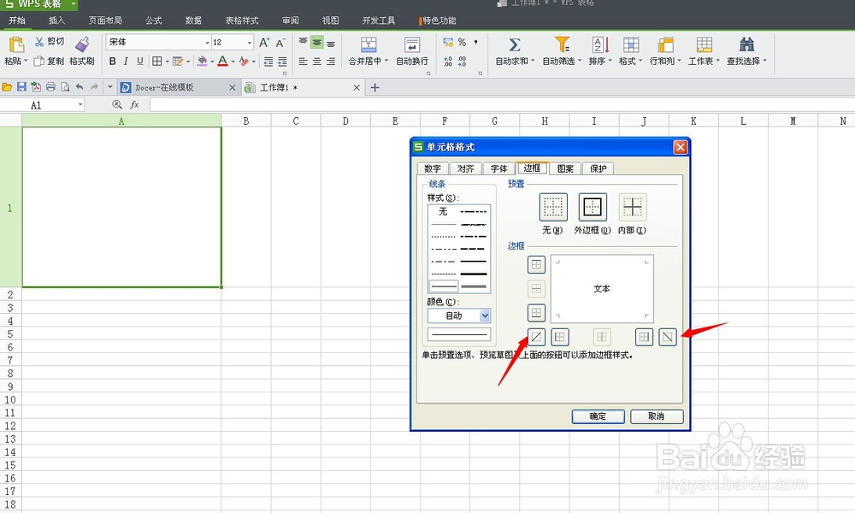The width and height of the screenshot is (855, 513).
Task: Open the border color 自动 dropdown
Action: pyautogui.click(x=485, y=315)
